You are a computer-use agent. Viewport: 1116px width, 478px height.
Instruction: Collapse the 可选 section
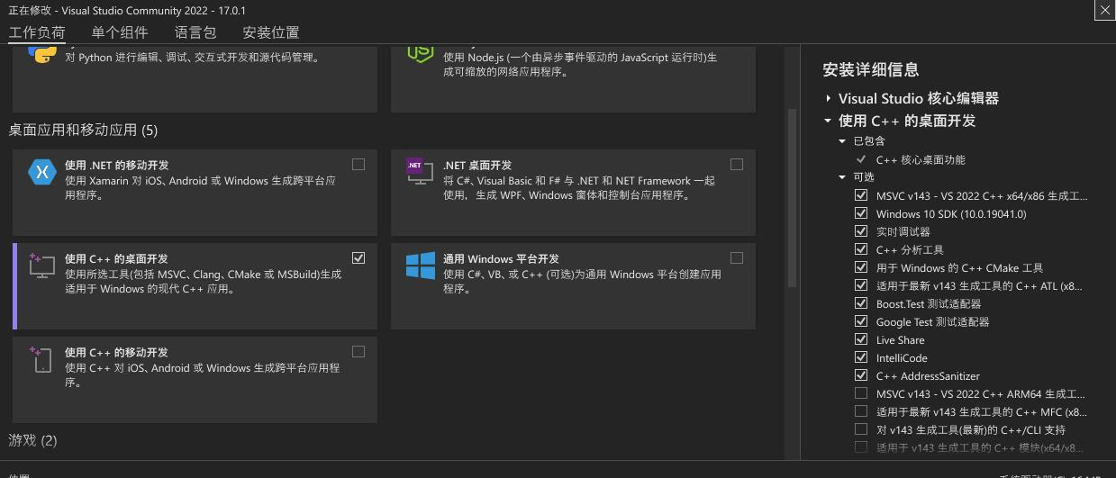(843, 177)
